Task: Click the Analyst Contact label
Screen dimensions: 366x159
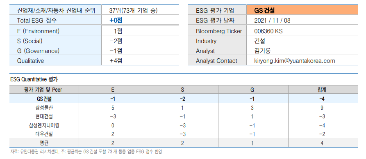Action: point(216,61)
